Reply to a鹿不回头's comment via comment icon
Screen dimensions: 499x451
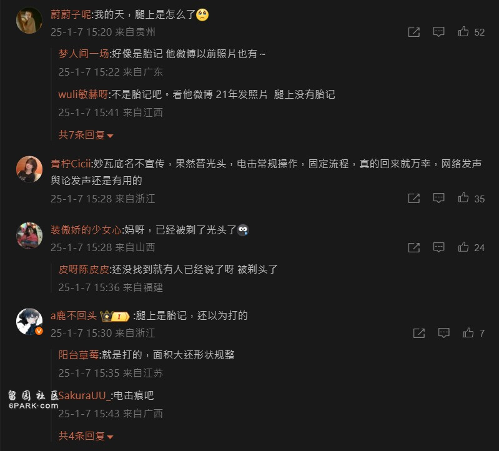click(x=443, y=333)
